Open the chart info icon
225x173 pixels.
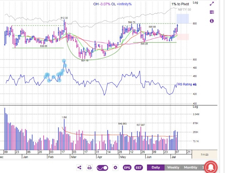tap(212, 21)
